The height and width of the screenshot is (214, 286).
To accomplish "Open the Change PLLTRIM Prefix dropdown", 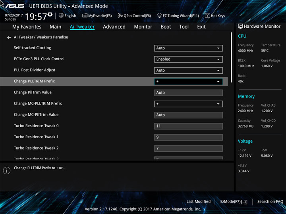I will 188,82.
